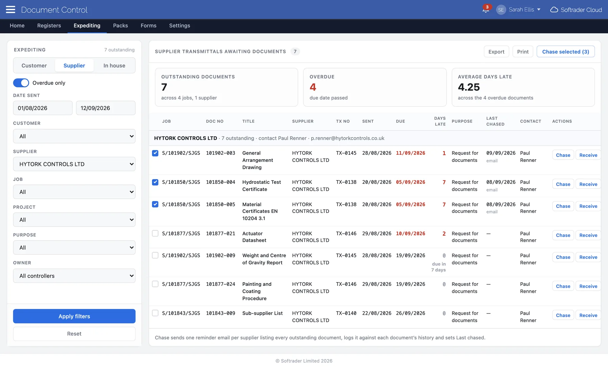Open the Owner dropdown showing All controllers
Screen dimensions: 608x368
point(74,276)
